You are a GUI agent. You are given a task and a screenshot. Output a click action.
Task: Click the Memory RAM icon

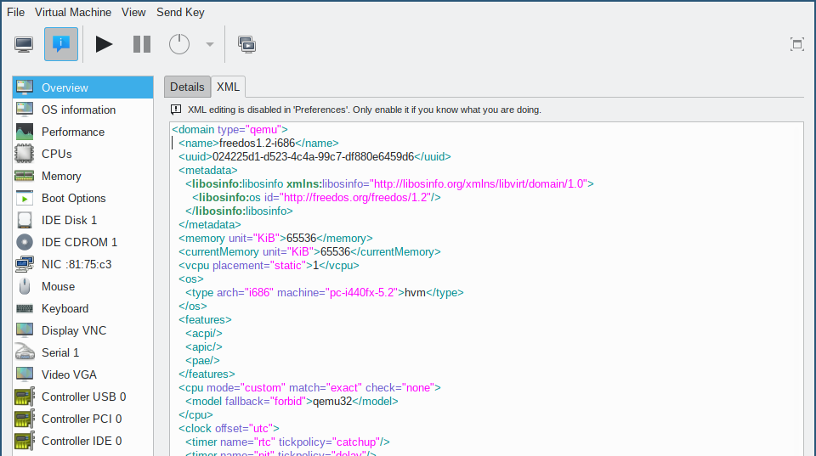25,176
